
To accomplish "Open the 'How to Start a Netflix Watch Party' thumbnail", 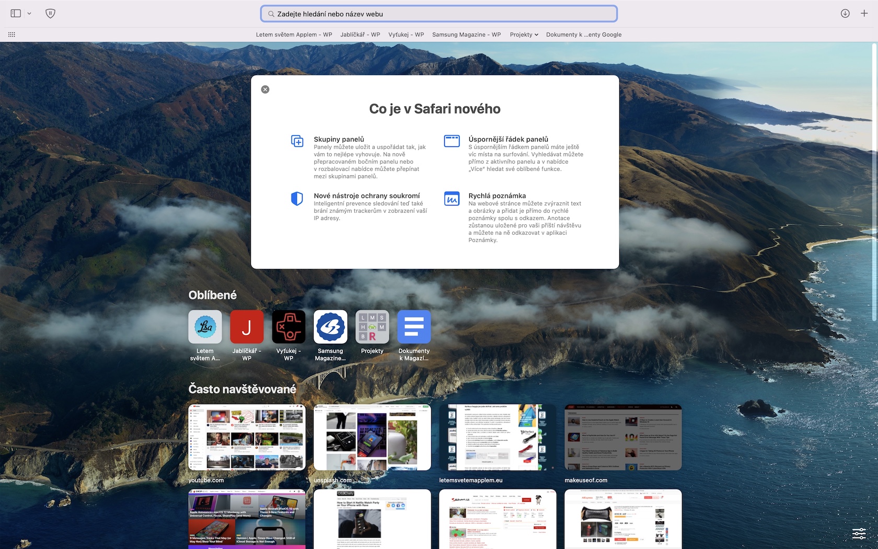I will 372,519.
